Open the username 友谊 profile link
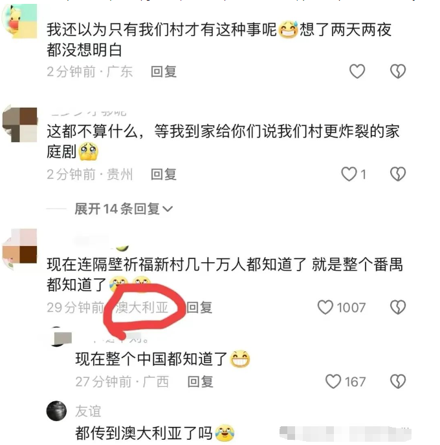This screenshot has width=440, height=445. click(88, 411)
